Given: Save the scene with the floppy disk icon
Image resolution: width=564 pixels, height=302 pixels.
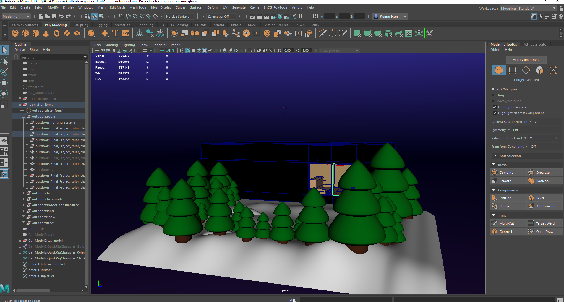Looking at the screenshot, I should point(54,16).
